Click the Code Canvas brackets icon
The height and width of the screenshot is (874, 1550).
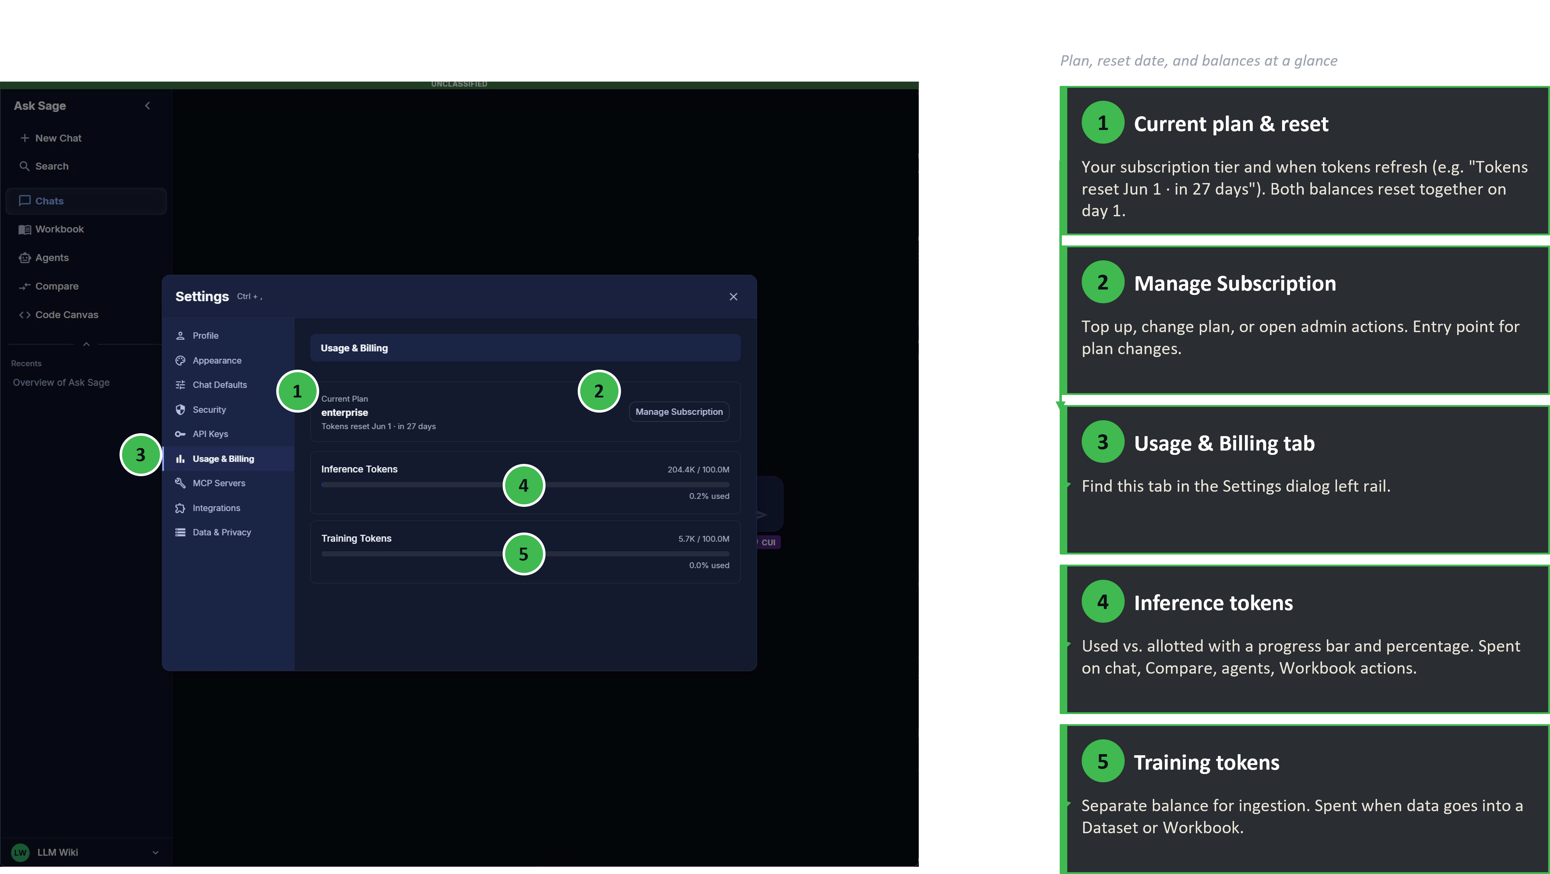pyautogui.click(x=25, y=314)
